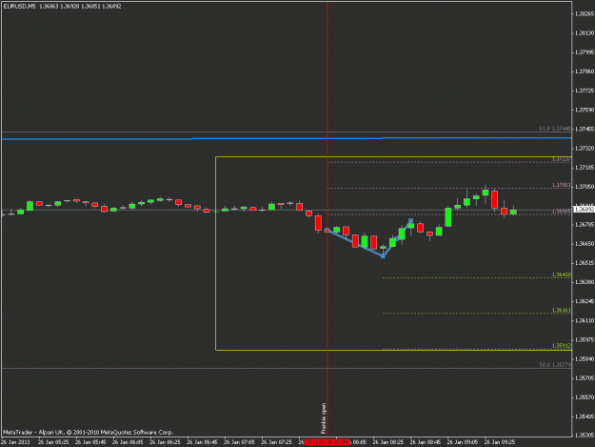Click the 26 Jan 09:25 time label
595x447 pixels.
[x=500, y=442]
